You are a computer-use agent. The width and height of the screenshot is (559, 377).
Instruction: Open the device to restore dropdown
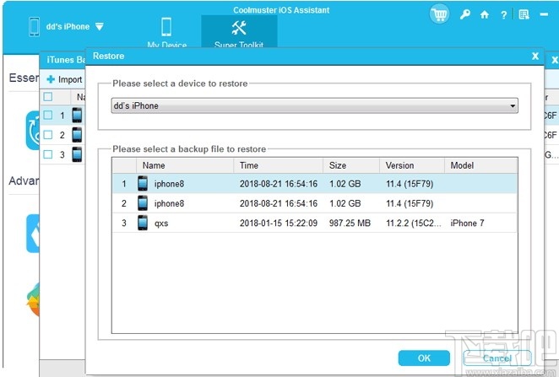tap(314, 105)
